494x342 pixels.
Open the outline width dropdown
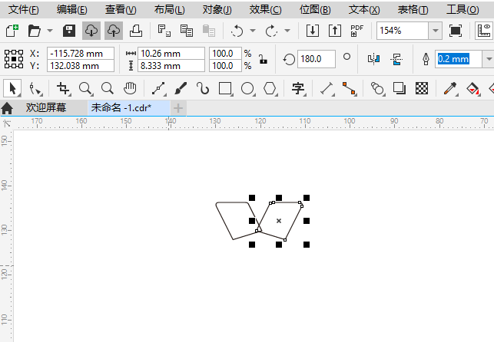pyautogui.click(x=489, y=59)
